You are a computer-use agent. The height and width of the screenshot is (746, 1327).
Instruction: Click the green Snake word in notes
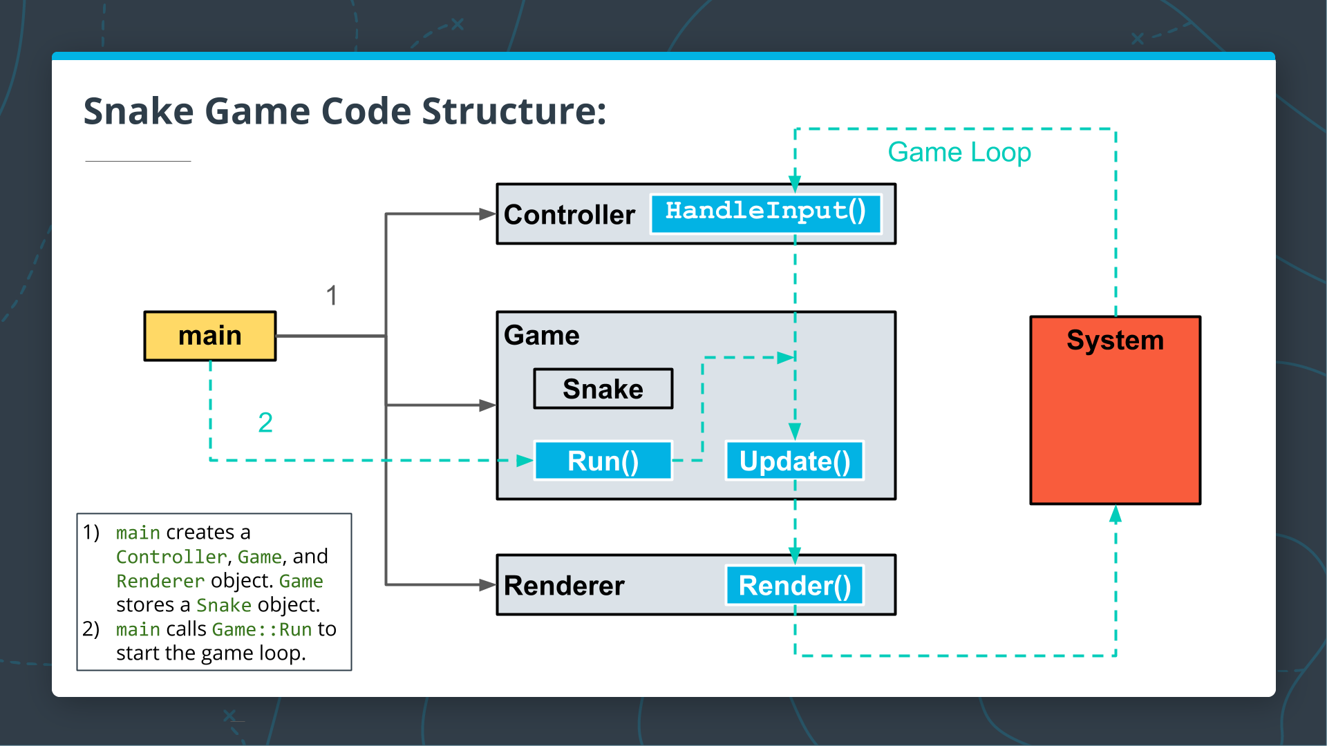[x=223, y=605]
